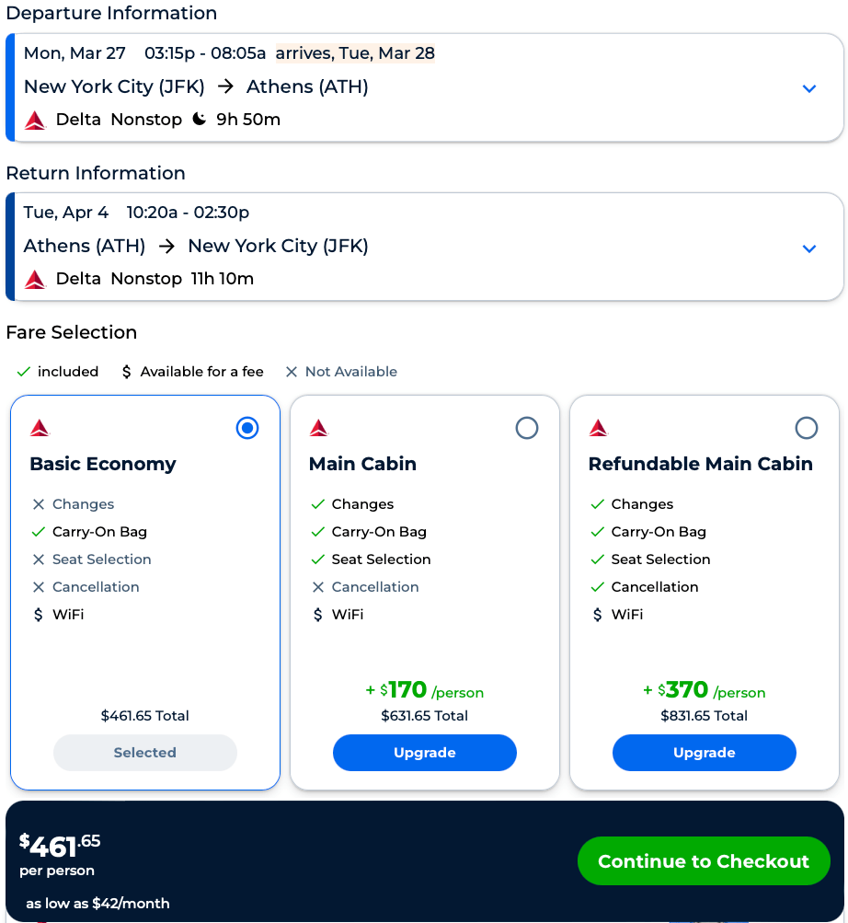Click the Delta logo on the return flight card
Viewport: 848px width, 923px height.
click(x=34, y=278)
